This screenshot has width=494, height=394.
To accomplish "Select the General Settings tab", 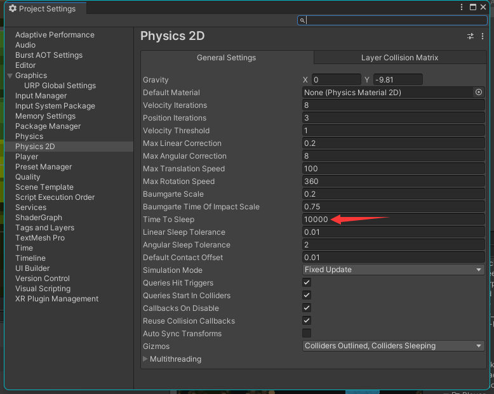I will 226,58.
